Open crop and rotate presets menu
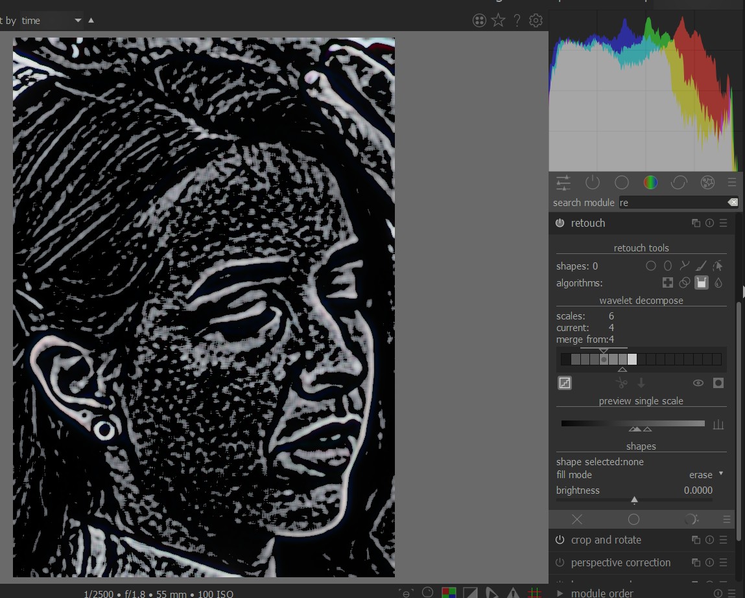745x598 pixels. [x=723, y=540]
